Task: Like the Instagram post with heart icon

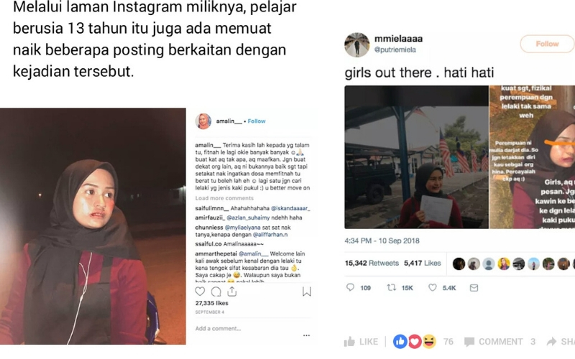Action: point(200,292)
